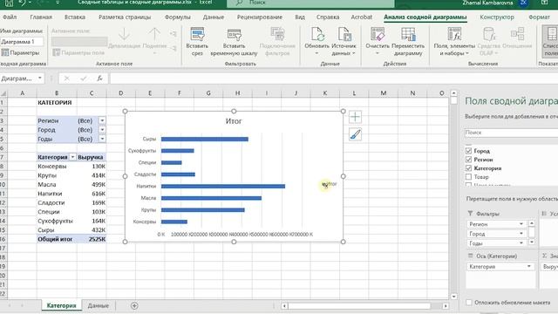Switch to the Конструктор ribbon tab
This screenshot has width=558, height=314.
[x=497, y=17]
